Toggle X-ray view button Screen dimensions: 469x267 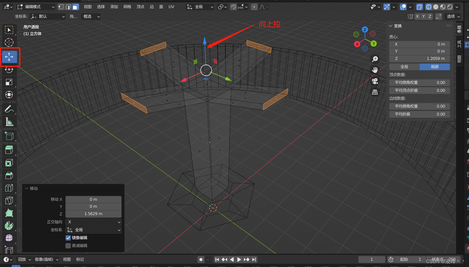419,7
